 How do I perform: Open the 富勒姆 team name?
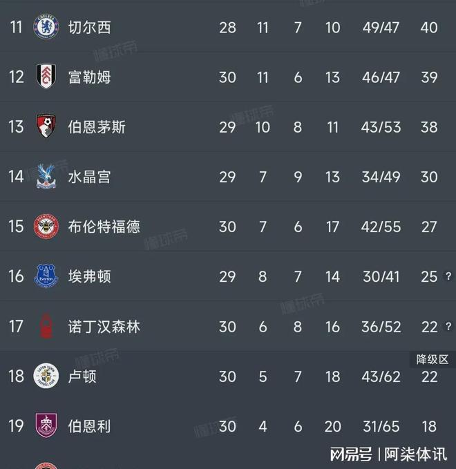(89, 77)
